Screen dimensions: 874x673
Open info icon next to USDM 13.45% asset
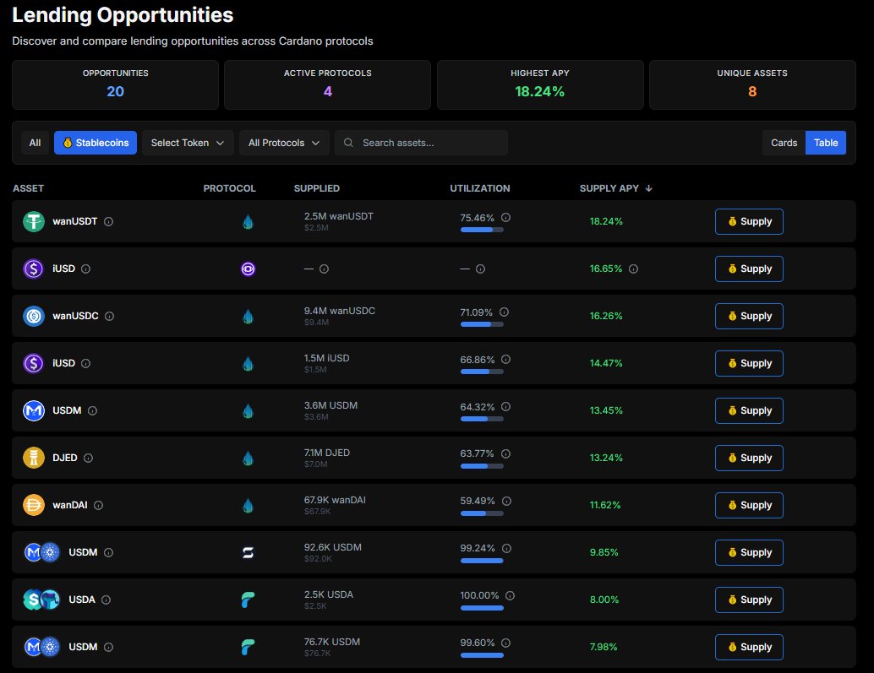coord(92,411)
